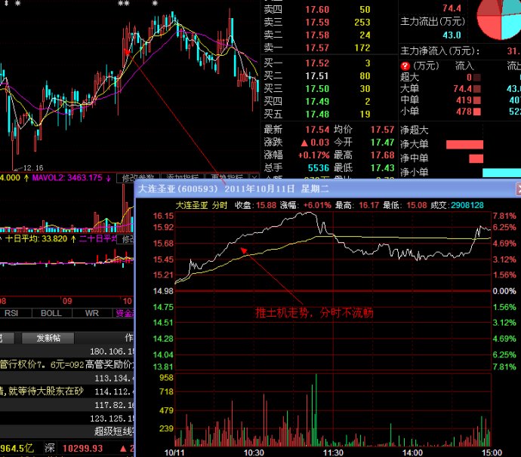
Task: Open the forum post 管行权价7。6元=092高管奖励价
Action: coord(66,364)
